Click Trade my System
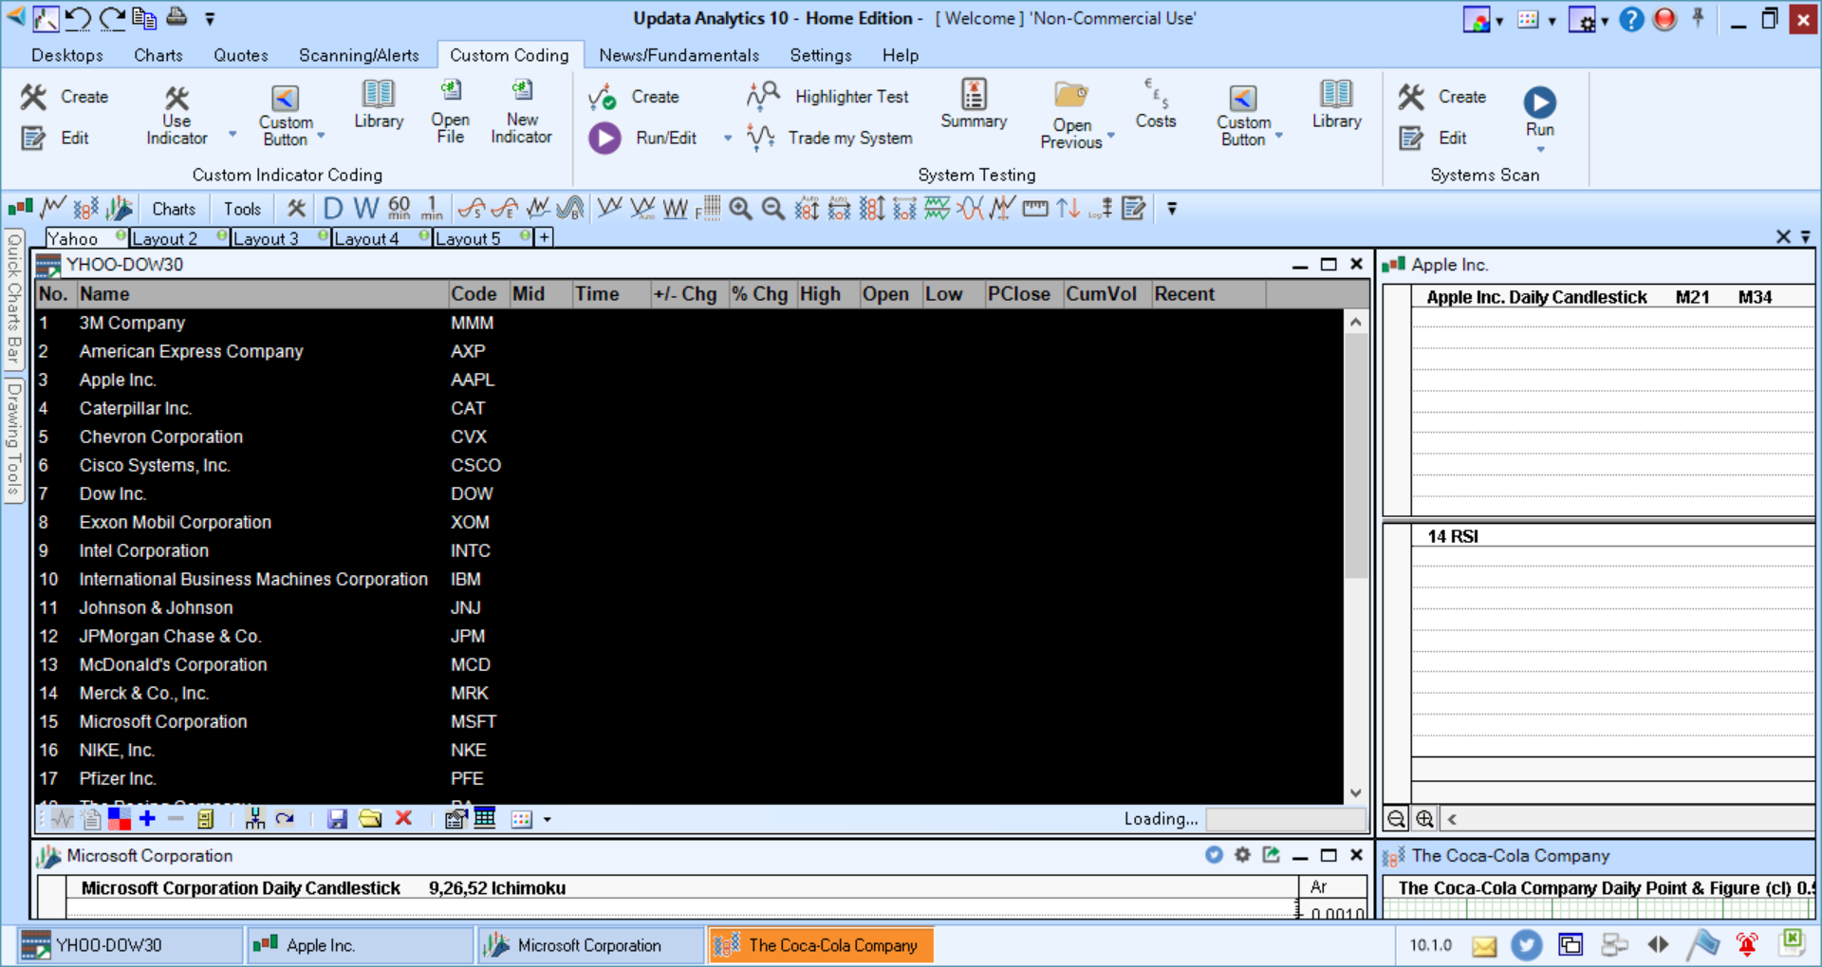 tap(829, 138)
